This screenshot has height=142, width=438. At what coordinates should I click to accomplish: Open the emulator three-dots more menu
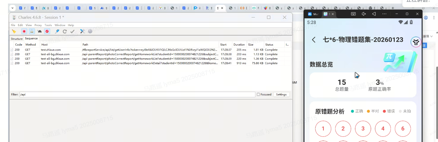click(384, 14)
